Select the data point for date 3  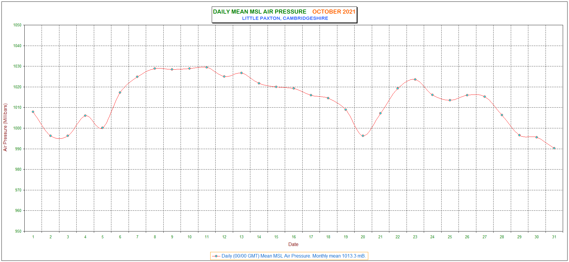click(x=68, y=136)
